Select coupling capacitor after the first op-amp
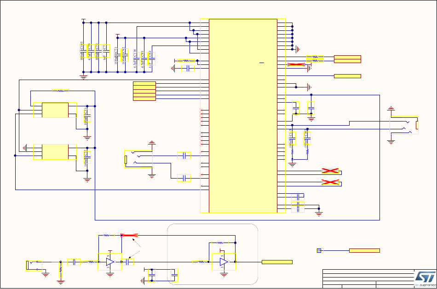This screenshot has height=289, width=437. [127, 262]
